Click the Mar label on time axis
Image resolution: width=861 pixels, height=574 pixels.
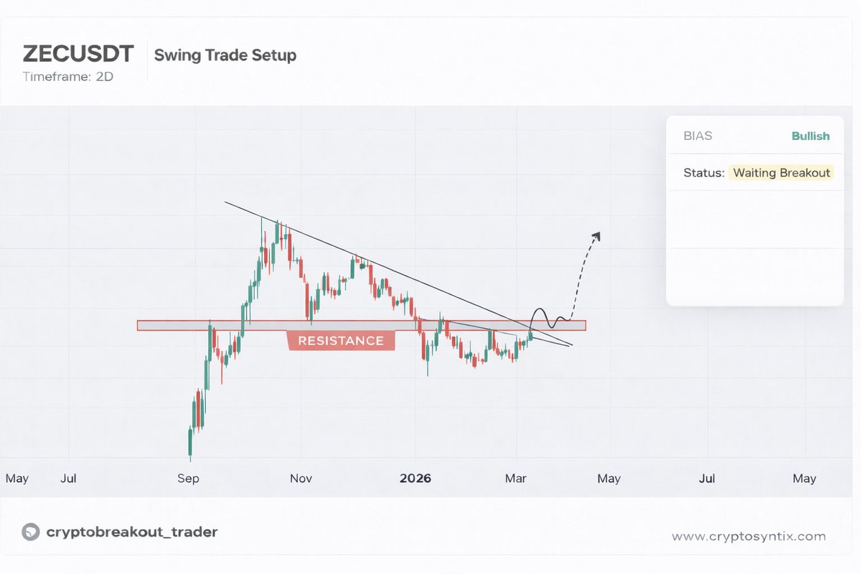[x=517, y=478]
